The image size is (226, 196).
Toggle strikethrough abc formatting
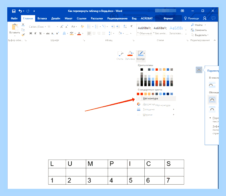tap(48, 34)
